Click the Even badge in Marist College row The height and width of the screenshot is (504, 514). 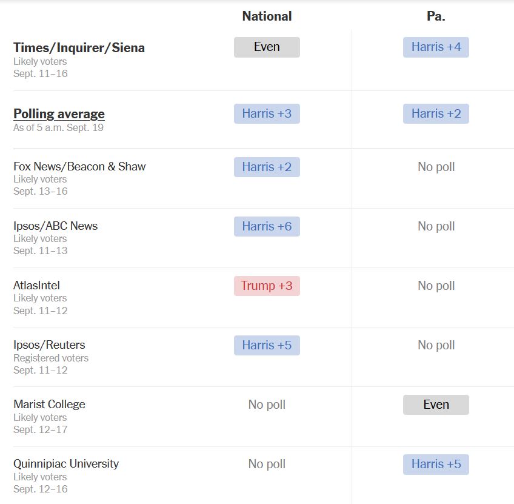pyautogui.click(x=436, y=405)
